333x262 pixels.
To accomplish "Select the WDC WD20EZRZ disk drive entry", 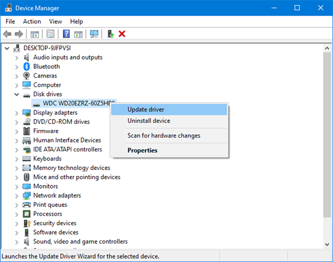I will 74,103.
